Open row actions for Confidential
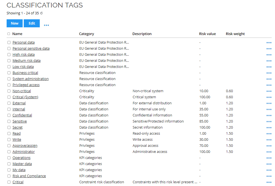This screenshot has height=186, width=275. pyautogui.click(x=269, y=116)
